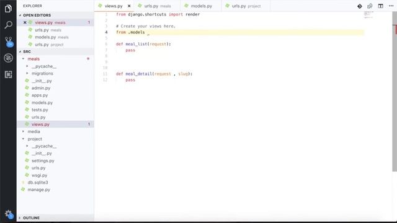
Task: Switch to the views.py tab
Action: point(114,6)
